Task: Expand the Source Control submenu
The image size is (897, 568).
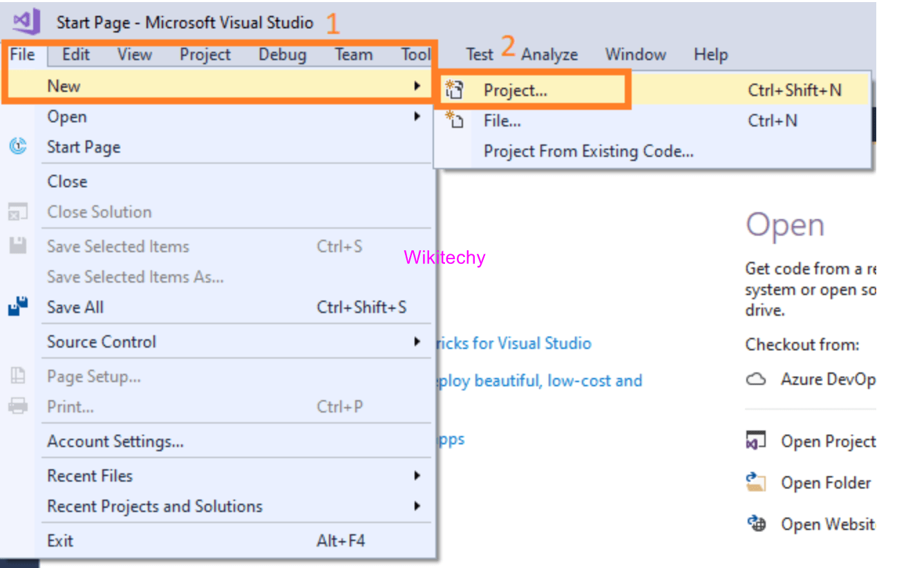Action: pyautogui.click(x=417, y=341)
